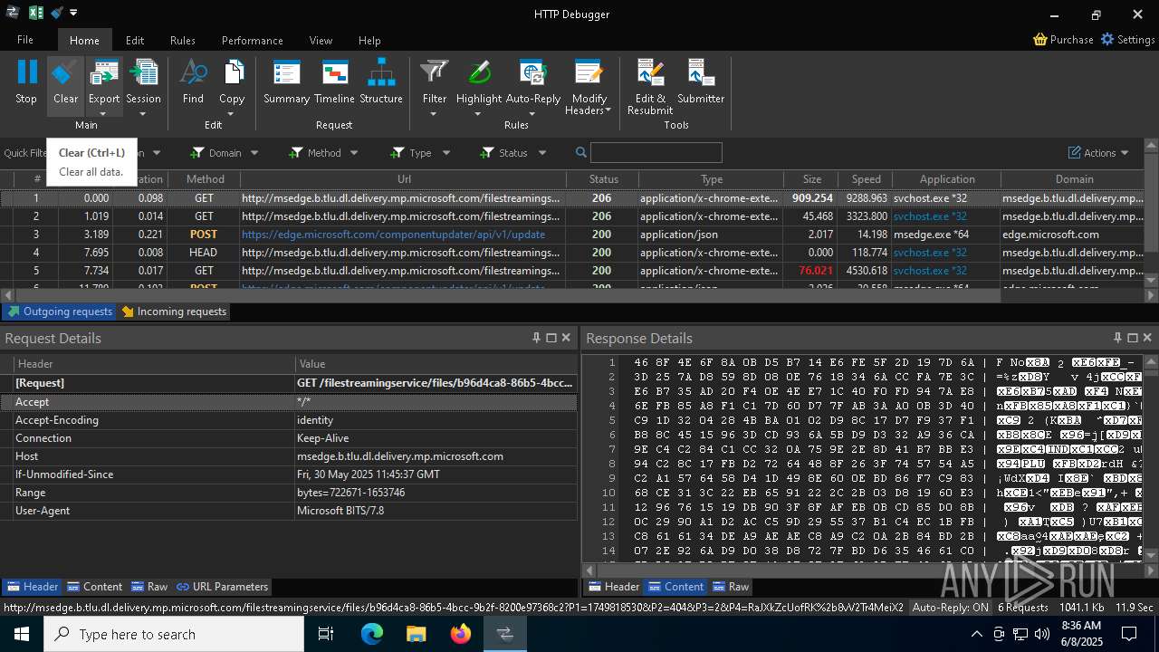Image resolution: width=1159 pixels, height=652 pixels.
Task: Open the edge.microsoft.com componentupdater URL link
Action: pos(394,235)
